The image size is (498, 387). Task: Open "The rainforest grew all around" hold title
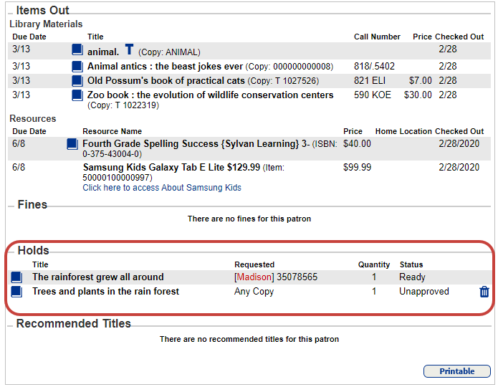97,277
